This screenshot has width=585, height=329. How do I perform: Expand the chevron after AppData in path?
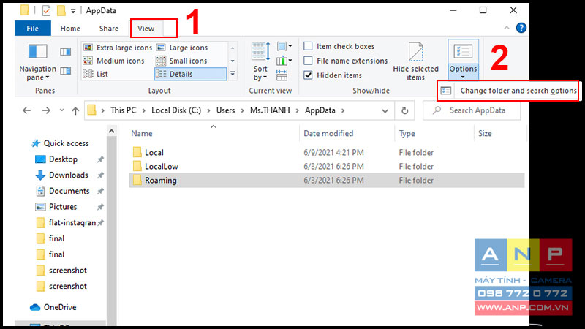(x=342, y=110)
